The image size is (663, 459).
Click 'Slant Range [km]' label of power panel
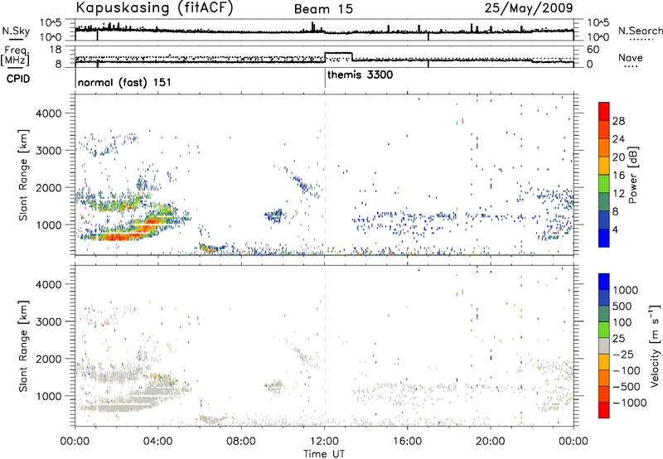[23, 175]
